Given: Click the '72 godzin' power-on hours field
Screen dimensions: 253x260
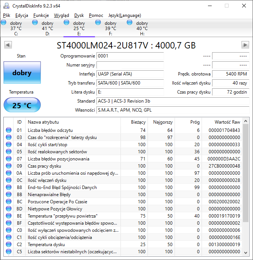Looking at the screenshot, I should coord(230,92).
